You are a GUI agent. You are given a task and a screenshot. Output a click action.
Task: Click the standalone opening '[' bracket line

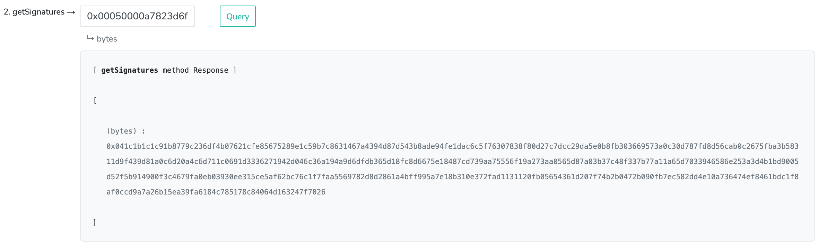[x=95, y=101]
